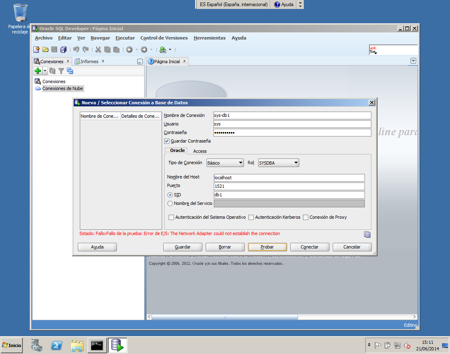Click the Save disk toolbar icon
450x354 pixels.
click(x=54, y=50)
